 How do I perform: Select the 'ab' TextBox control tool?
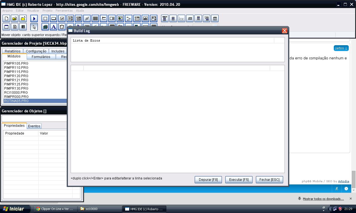[x=145, y=19]
